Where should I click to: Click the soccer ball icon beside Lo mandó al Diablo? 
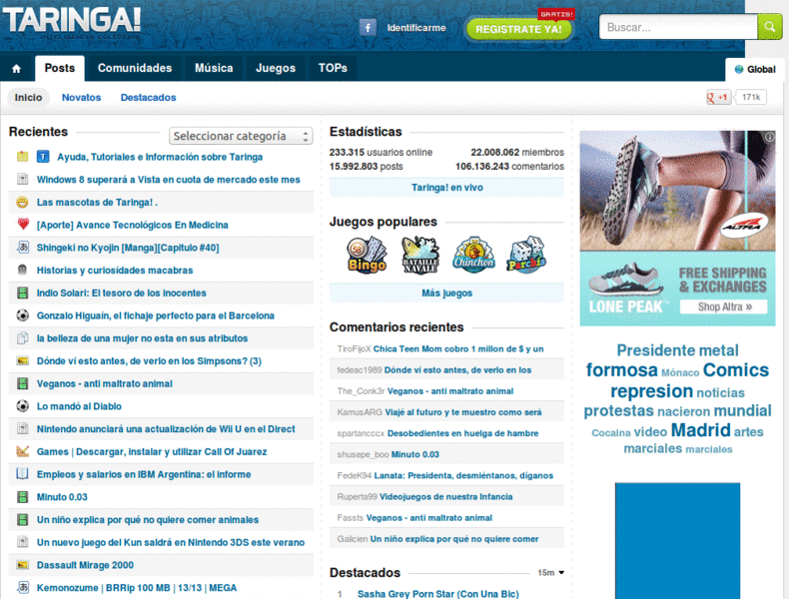tap(22, 406)
